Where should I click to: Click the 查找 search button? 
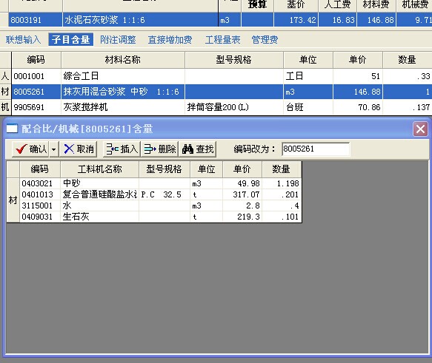click(x=198, y=149)
